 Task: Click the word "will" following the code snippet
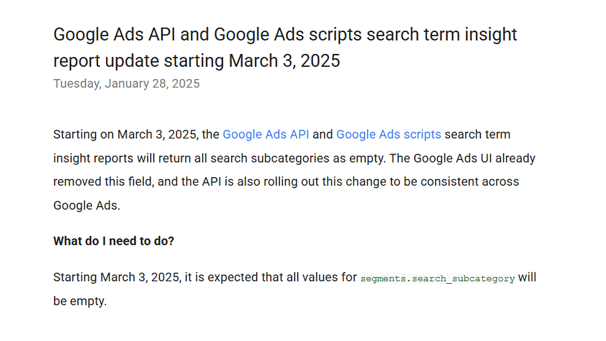click(527, 278)
